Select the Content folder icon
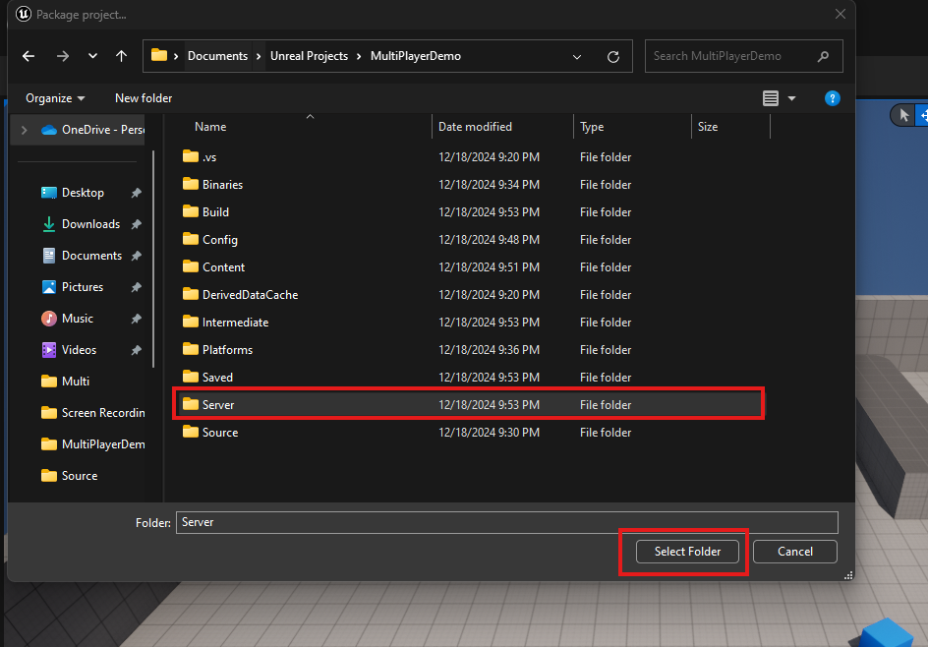928x647 pixels. coord(191,267)
